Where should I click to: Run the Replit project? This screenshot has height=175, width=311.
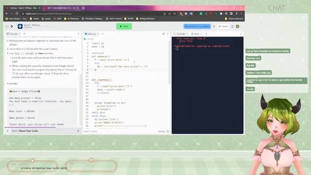tap(124, 26)
